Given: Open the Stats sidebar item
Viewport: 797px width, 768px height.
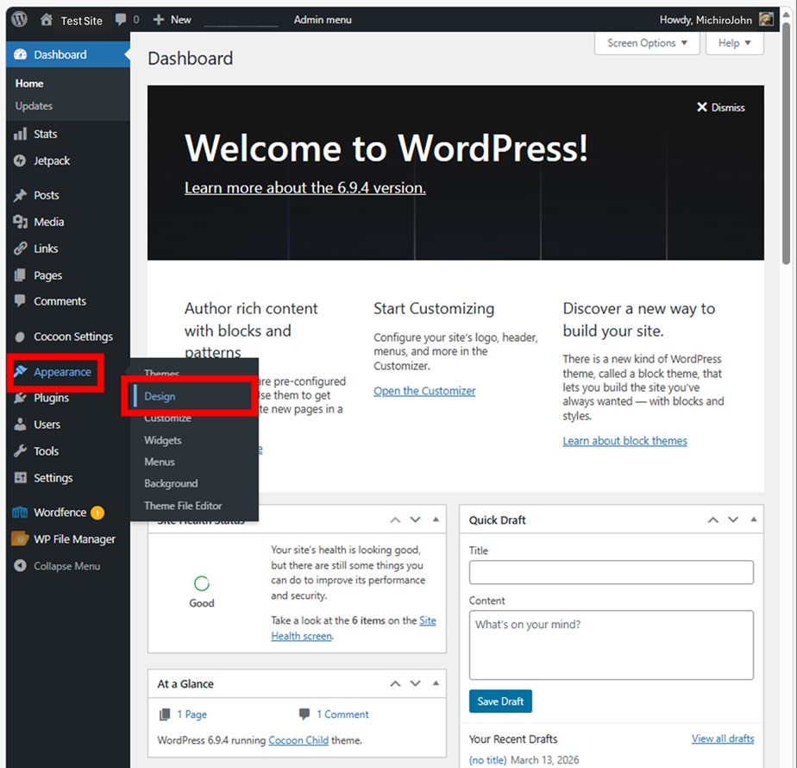Looking at the screenshot, I should point(45,134).
